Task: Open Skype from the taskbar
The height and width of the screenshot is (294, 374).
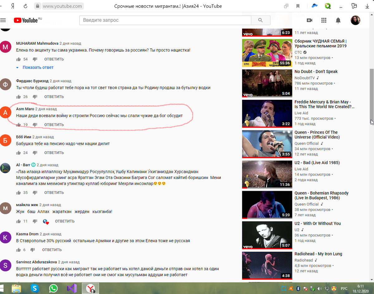Action: 35,288
